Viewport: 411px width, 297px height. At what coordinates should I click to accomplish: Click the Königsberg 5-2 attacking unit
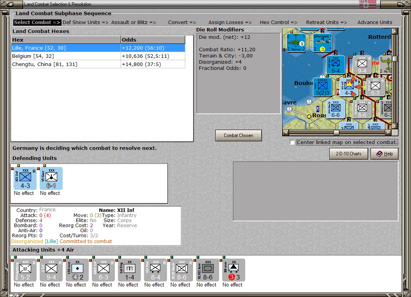point(25,270)
